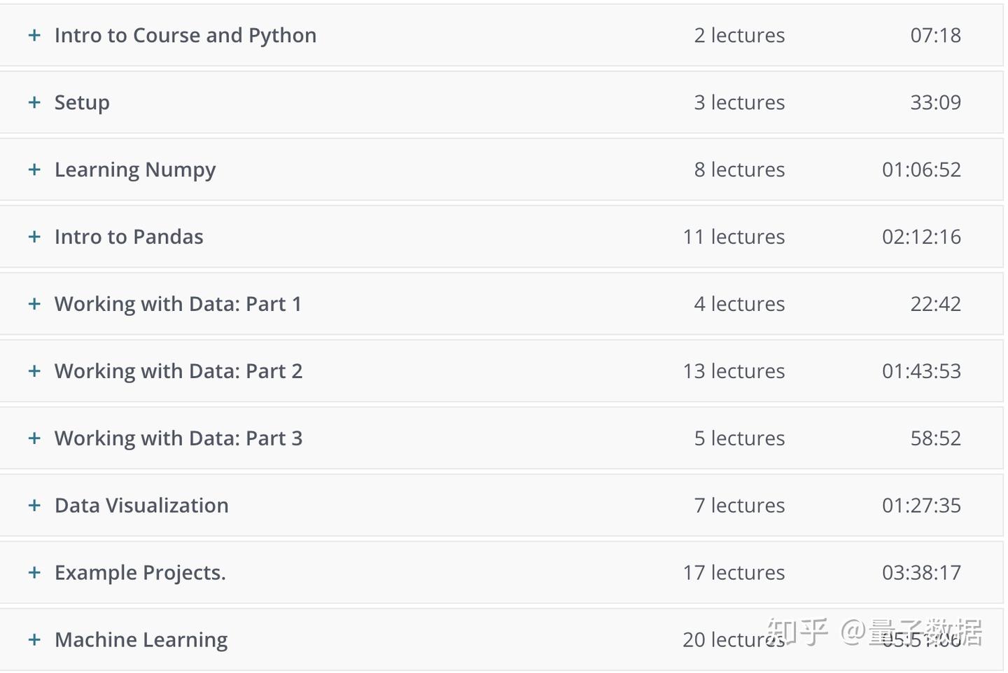Click the 11 lectures count for Intro to Pandas
This screenshot has height=673, width=1008.
pyautogui.click(x=734, y=237)
